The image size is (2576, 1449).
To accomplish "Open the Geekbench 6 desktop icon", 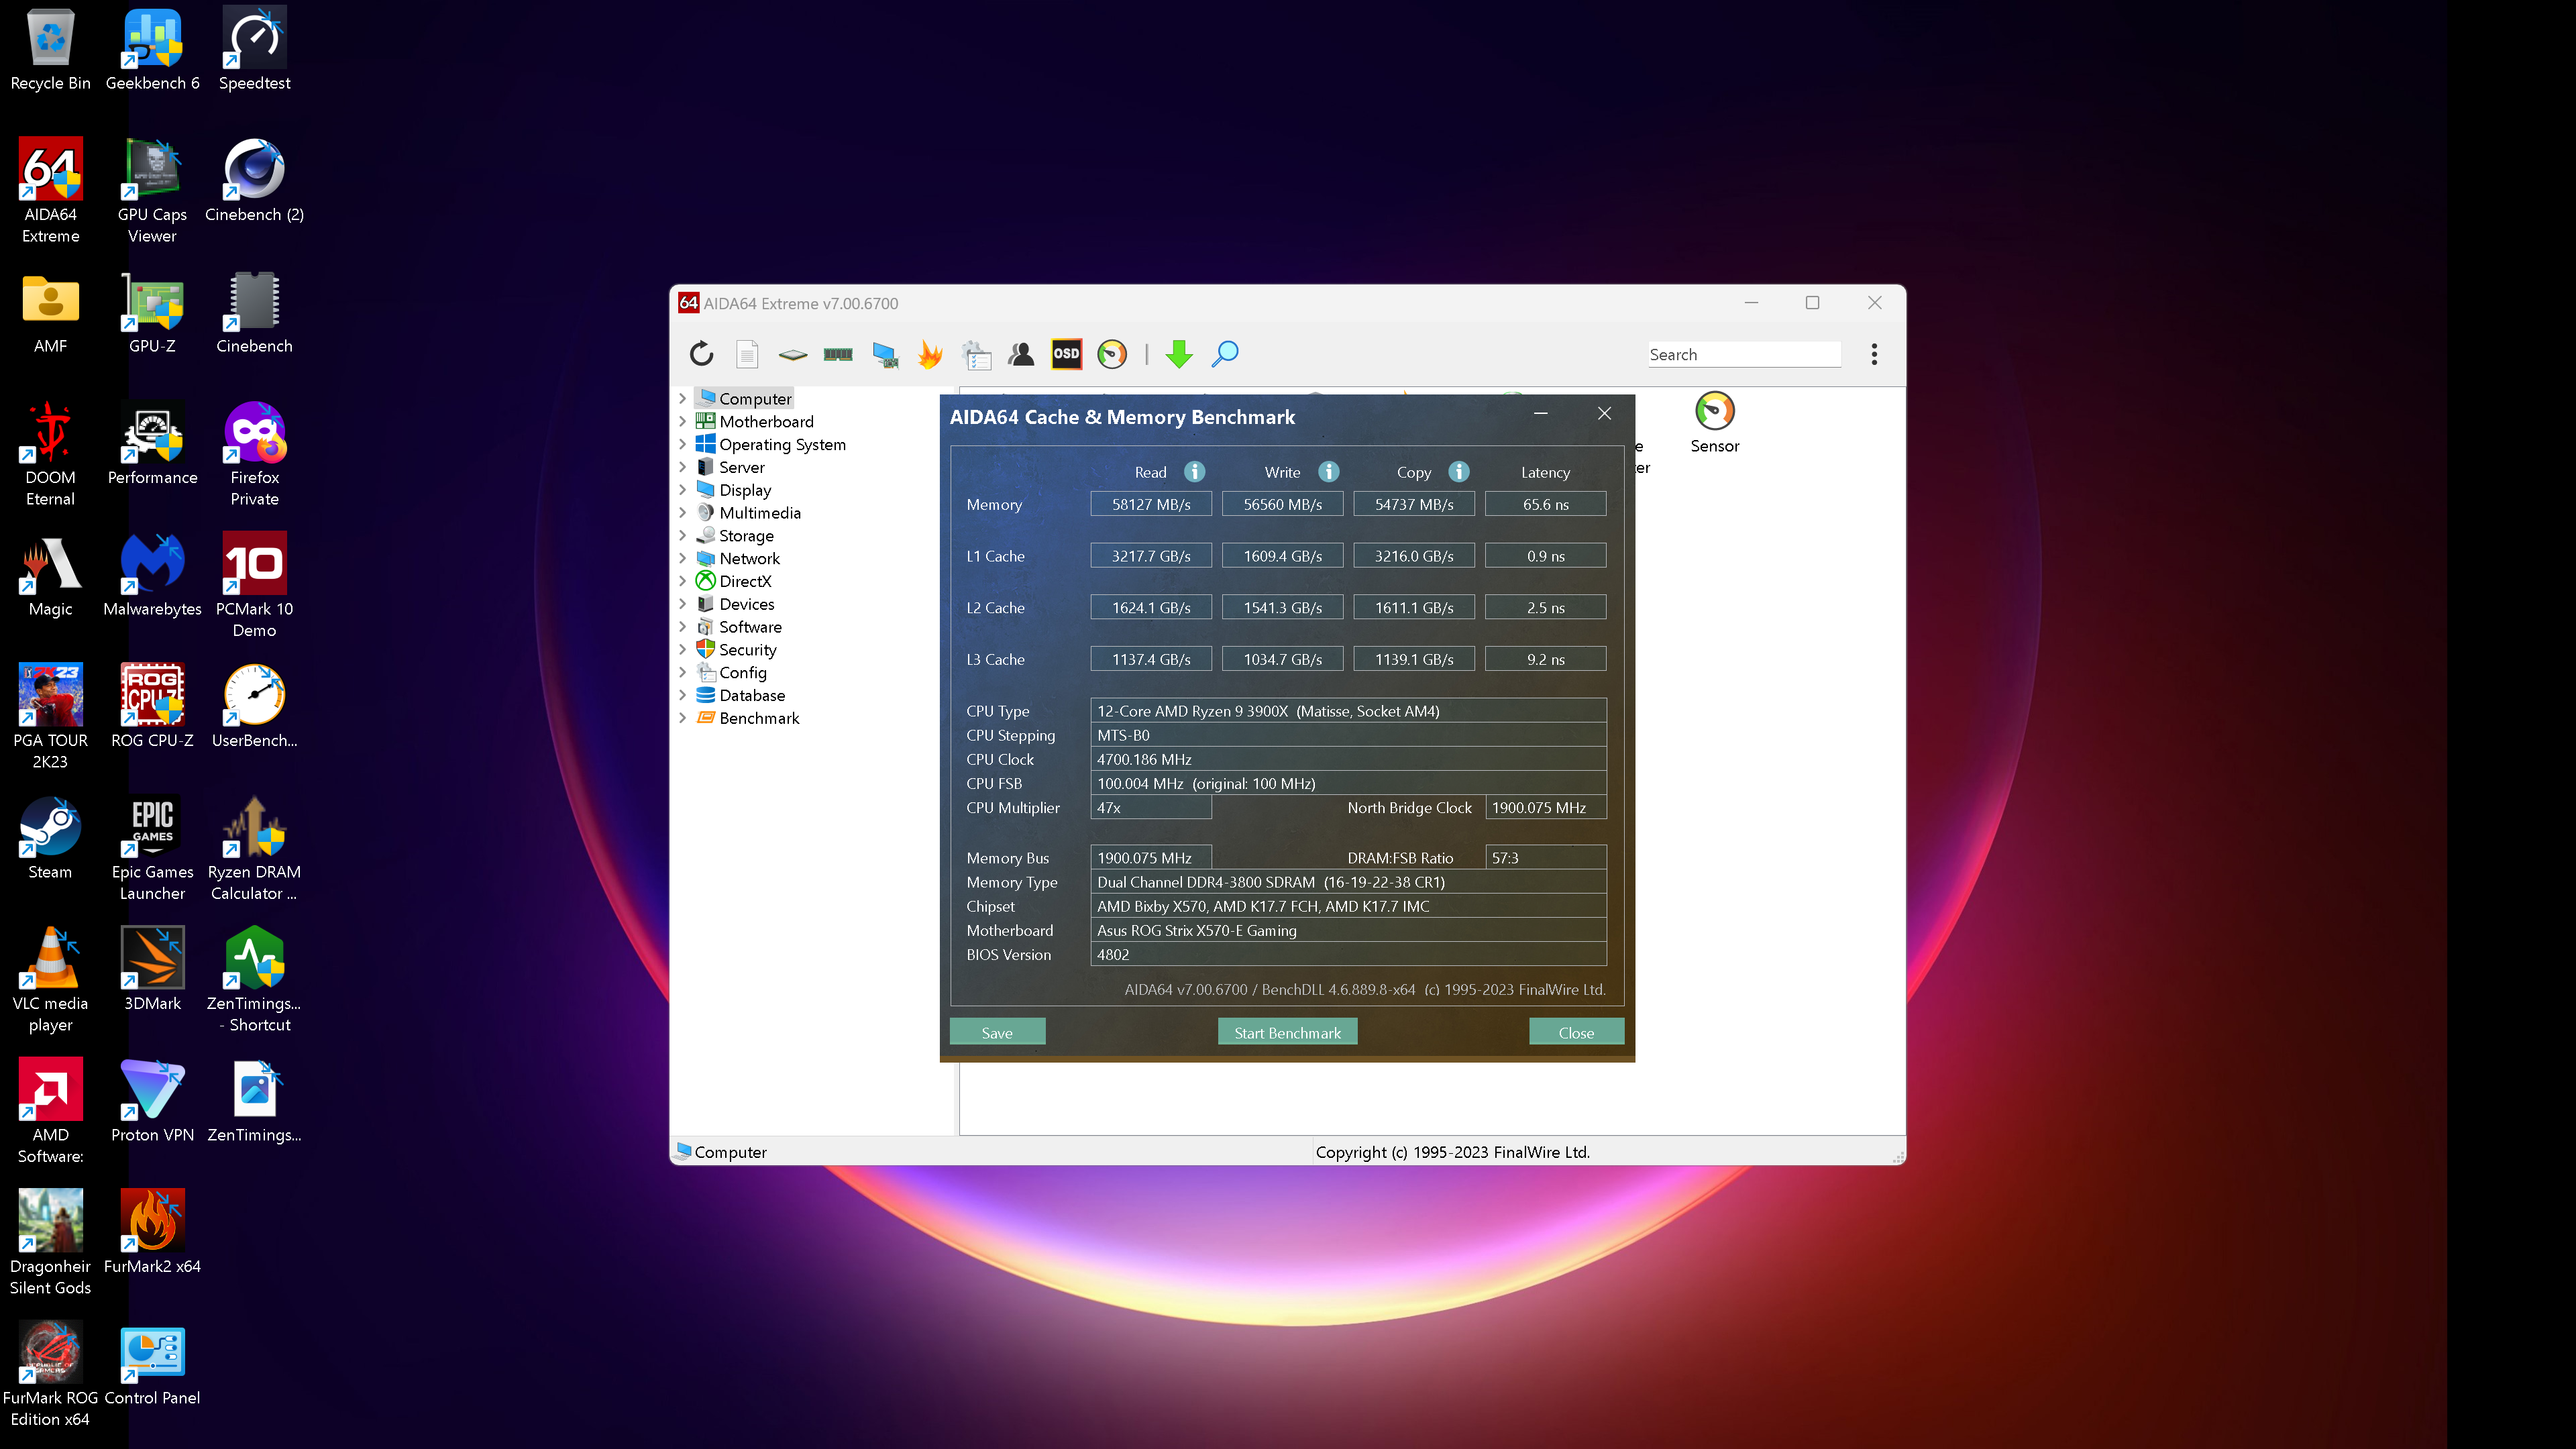I will (152, 50).
